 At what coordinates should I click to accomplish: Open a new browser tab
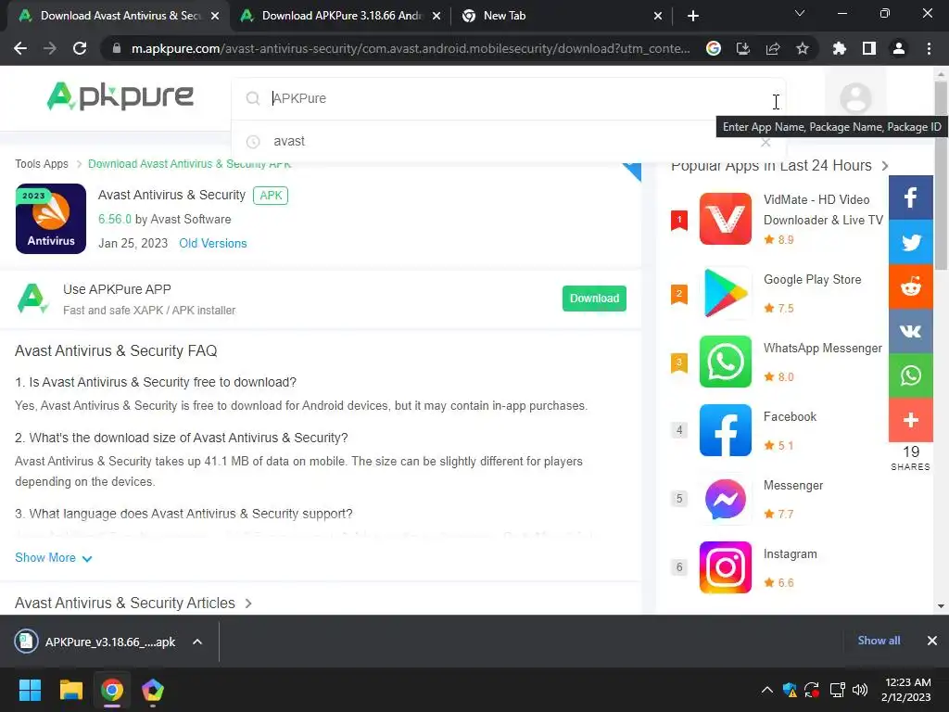click(693, 17)
